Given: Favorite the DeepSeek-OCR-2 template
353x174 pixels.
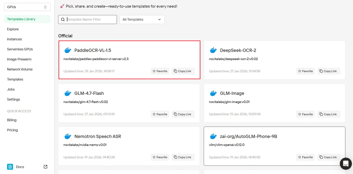Looking at the screenshot, I should click(306, 71).
